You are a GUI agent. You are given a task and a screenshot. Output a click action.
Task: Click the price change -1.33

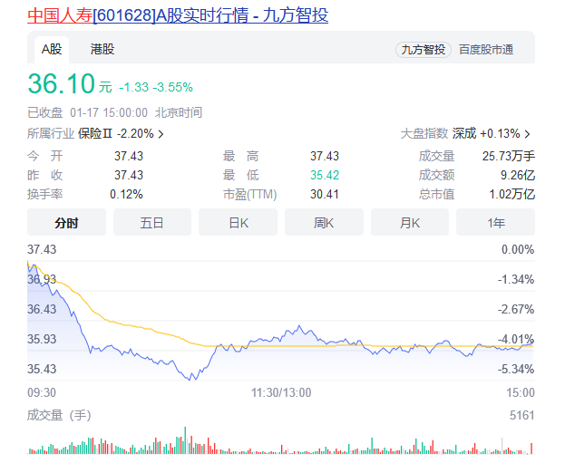pyautogui.click(x=133, y=87)
